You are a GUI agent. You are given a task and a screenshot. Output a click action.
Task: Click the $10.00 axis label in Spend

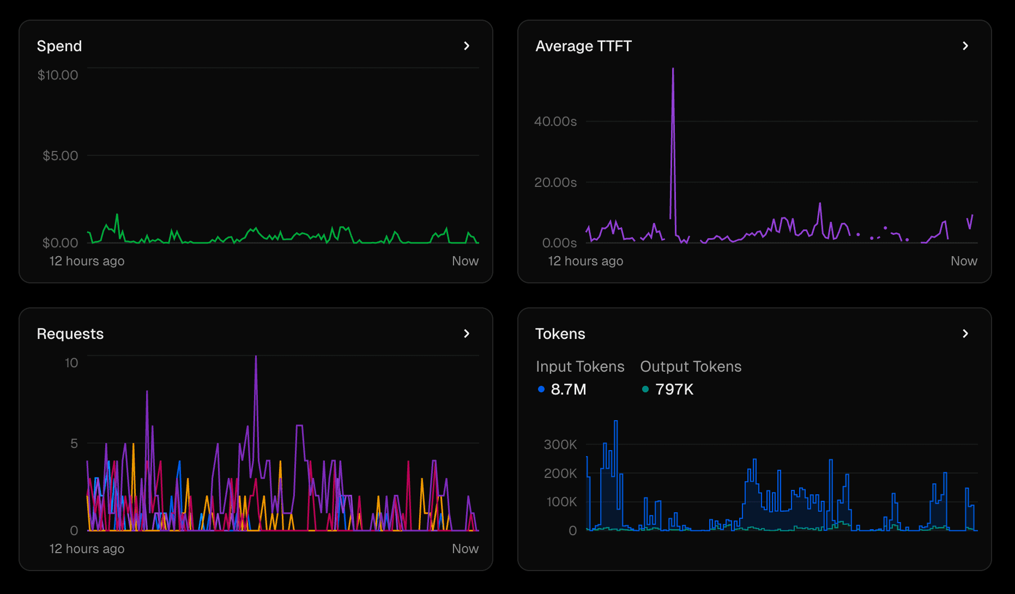pyautogui.click(x=57, y=75)
